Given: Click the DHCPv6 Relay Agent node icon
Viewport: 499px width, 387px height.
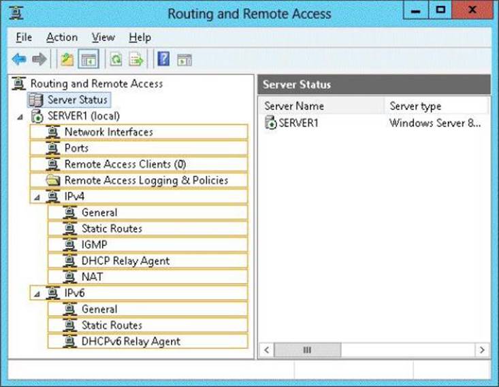Looking at the screenshot, I should tap(69, 341).
